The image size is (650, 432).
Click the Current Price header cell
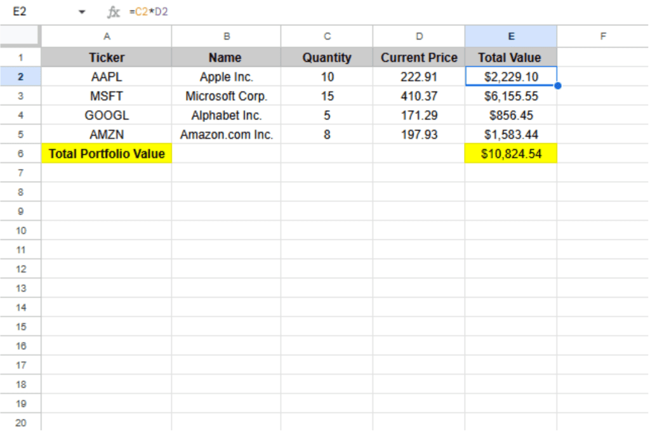coord(418,57)
